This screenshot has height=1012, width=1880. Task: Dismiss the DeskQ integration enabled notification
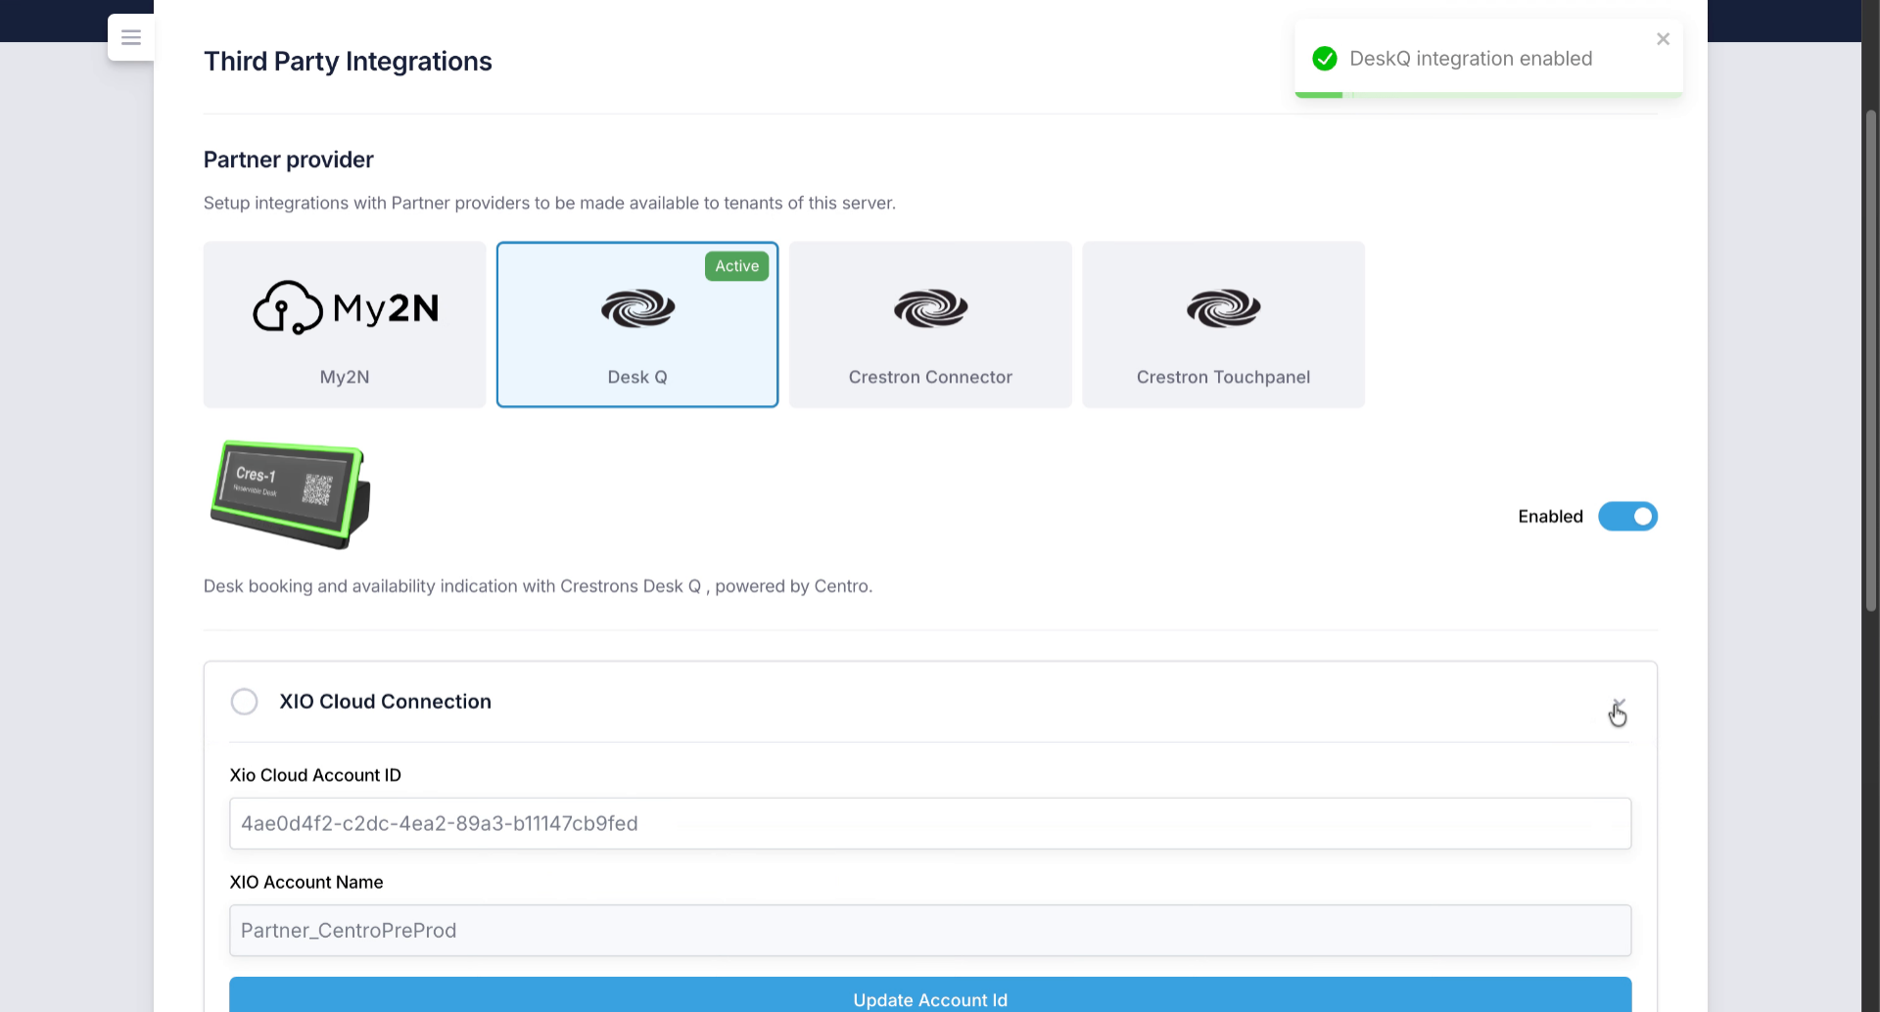click(x=1662, y=38)
